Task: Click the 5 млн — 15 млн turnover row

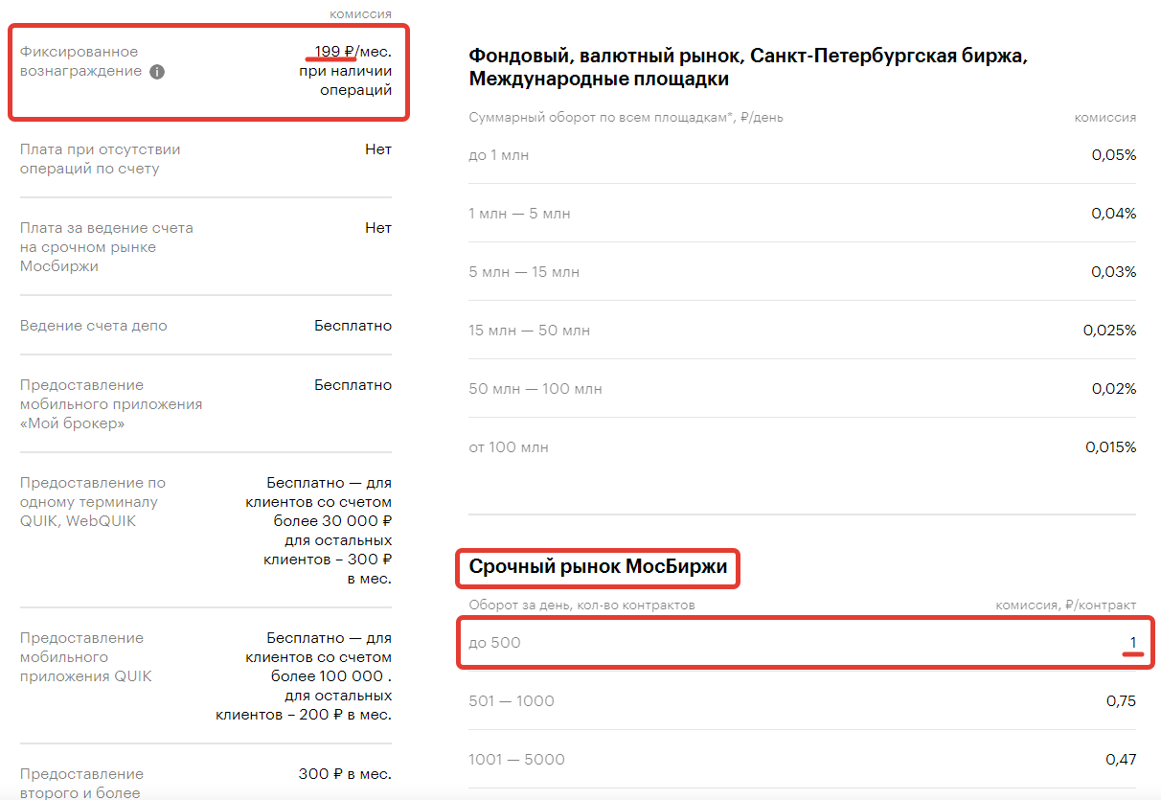Action: 803,272
